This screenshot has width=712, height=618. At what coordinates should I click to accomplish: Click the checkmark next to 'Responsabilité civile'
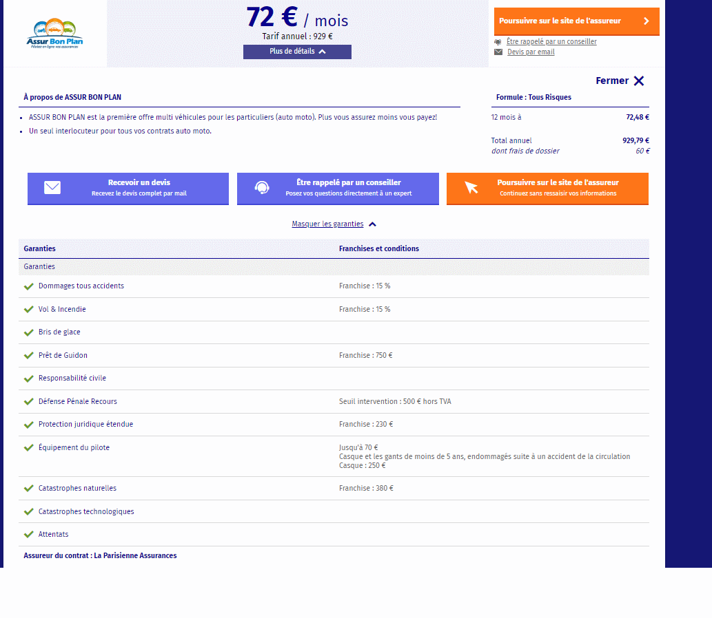point(29,379)
